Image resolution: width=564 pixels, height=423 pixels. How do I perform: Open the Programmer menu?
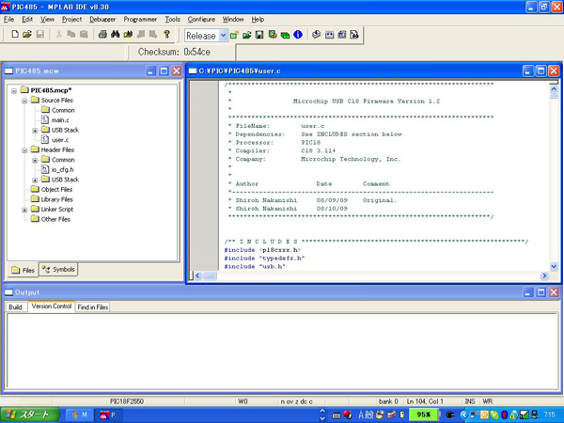click(140, 20)
